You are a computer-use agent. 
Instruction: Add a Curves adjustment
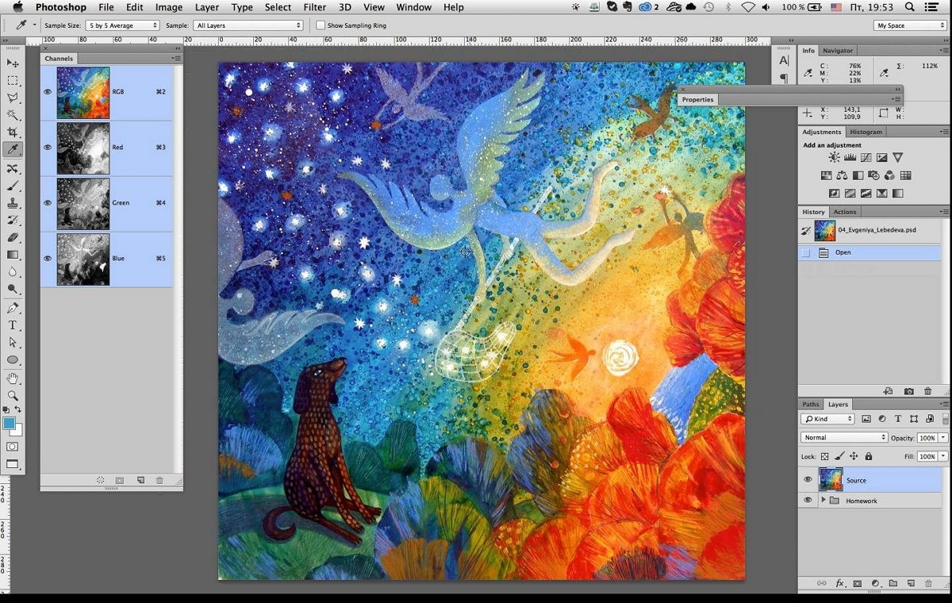(x=866, y=158)
